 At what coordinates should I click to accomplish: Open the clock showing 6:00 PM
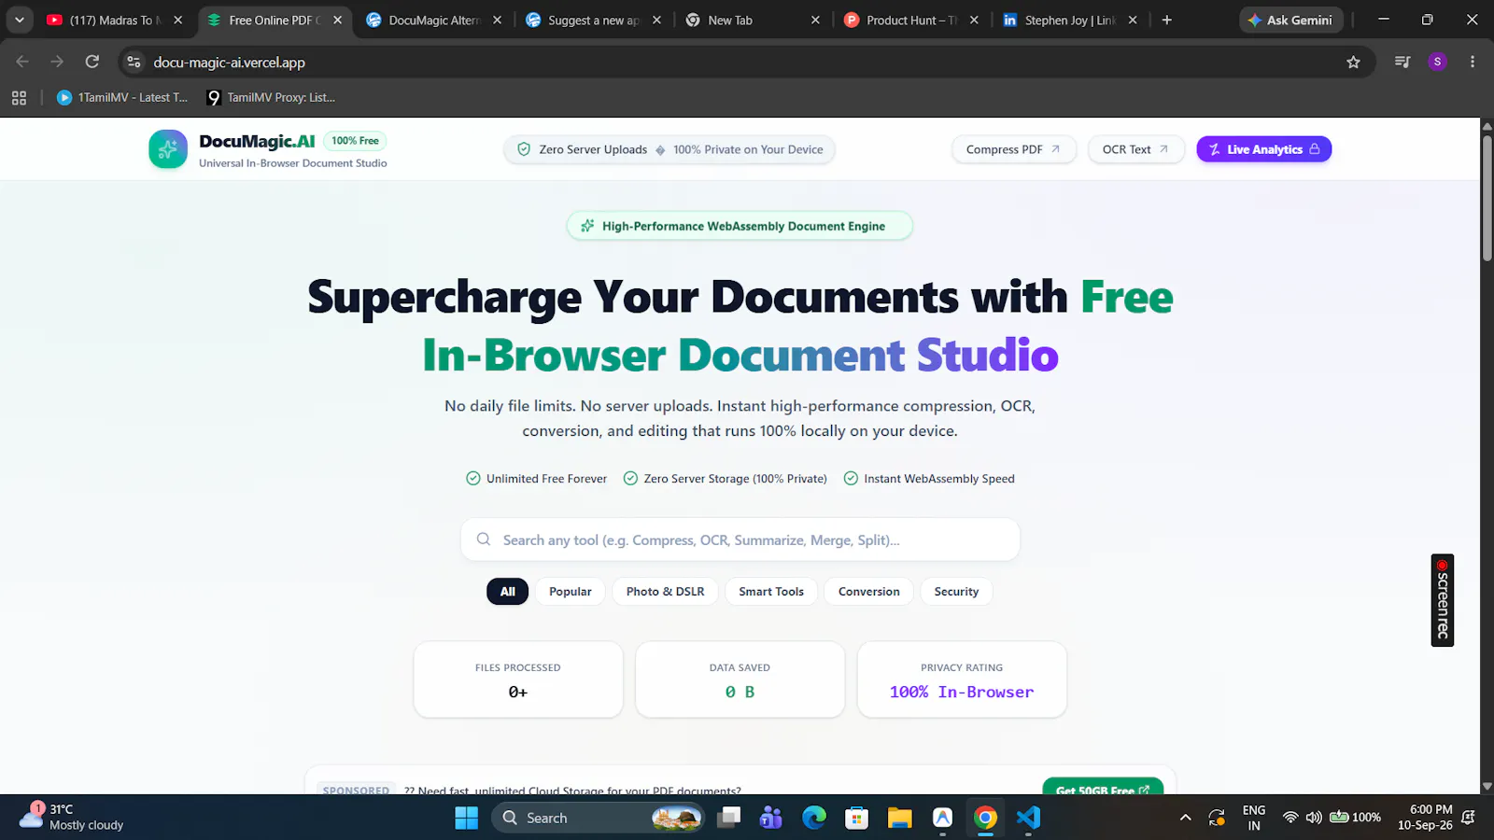(1425, 817)
